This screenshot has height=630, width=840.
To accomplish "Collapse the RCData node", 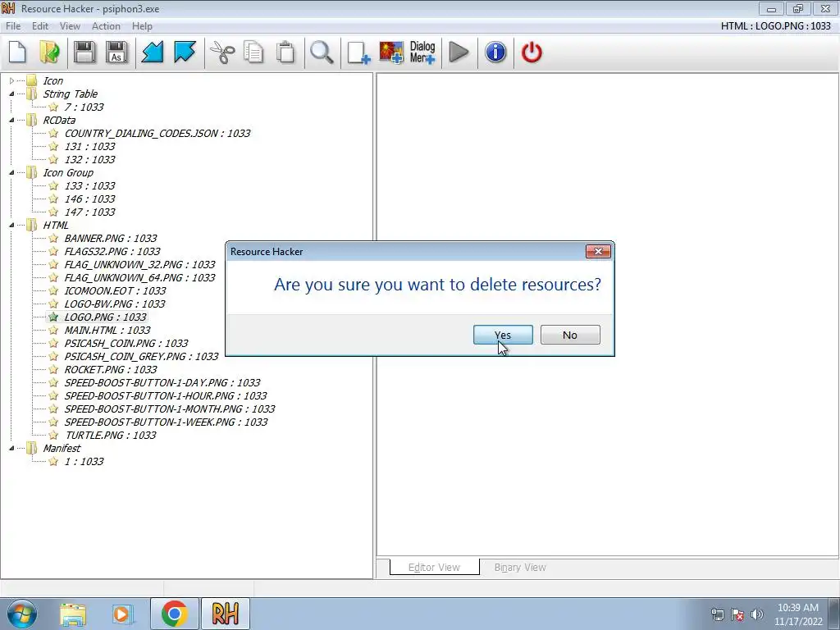I will 11,120.
